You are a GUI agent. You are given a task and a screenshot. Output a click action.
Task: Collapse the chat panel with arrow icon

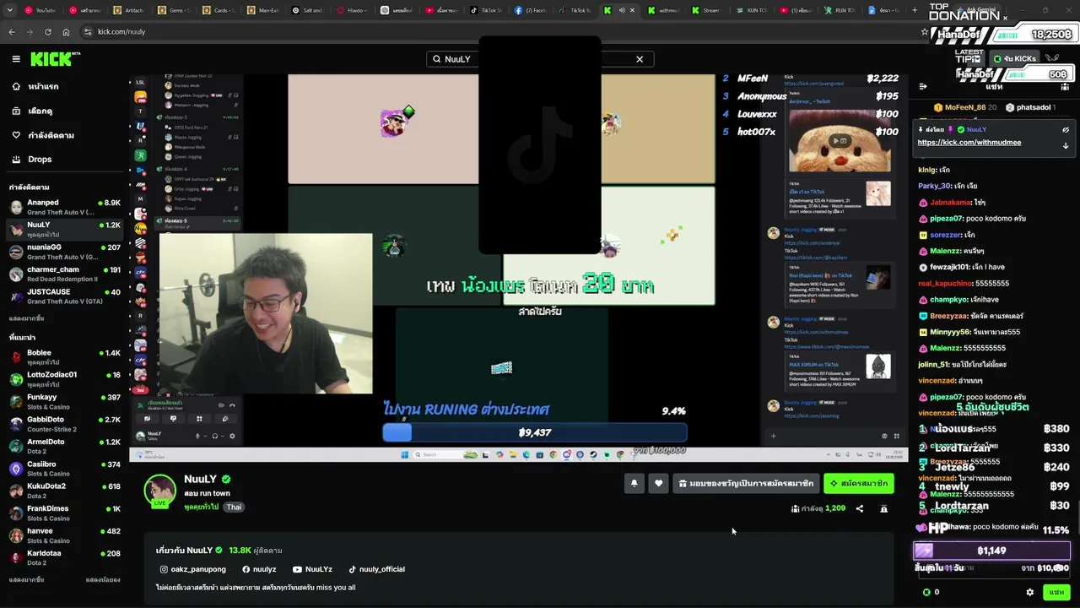click(923, 86)
